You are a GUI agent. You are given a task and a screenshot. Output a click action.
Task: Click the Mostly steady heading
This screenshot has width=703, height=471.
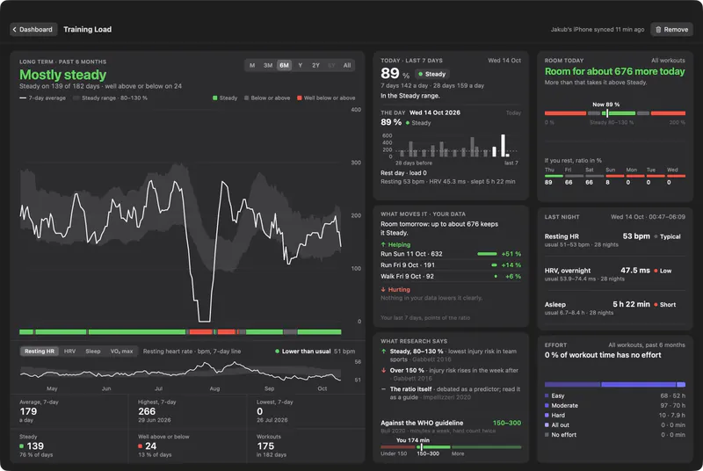[62, 75]
